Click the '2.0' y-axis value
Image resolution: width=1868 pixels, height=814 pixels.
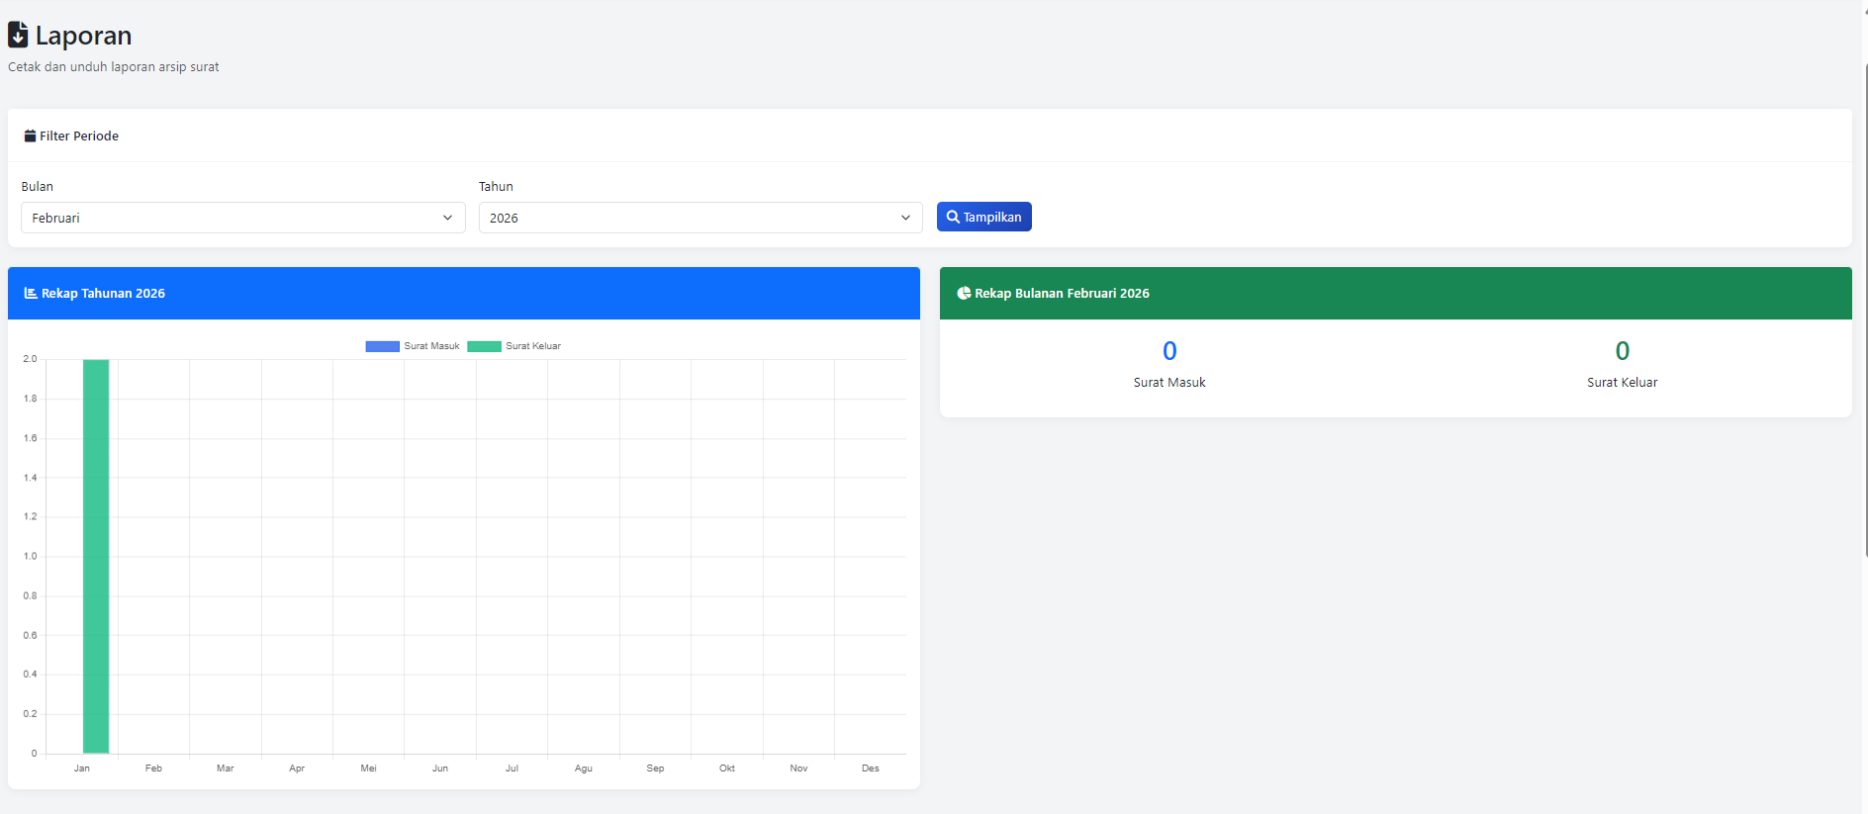(31, 359)
